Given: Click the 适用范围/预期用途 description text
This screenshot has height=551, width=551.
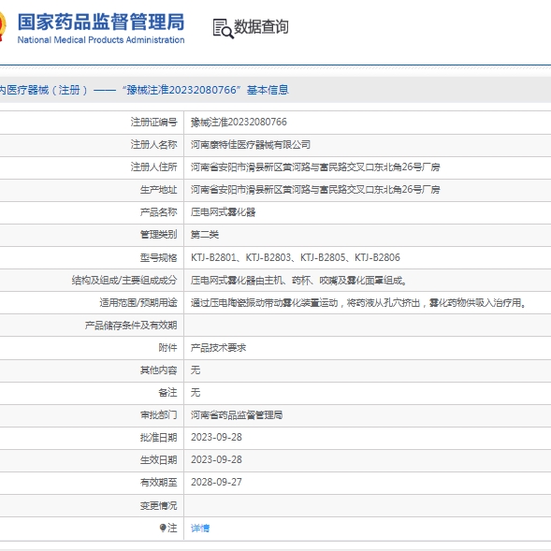Looking at the screenshot, I should click(x=358, y=302).
